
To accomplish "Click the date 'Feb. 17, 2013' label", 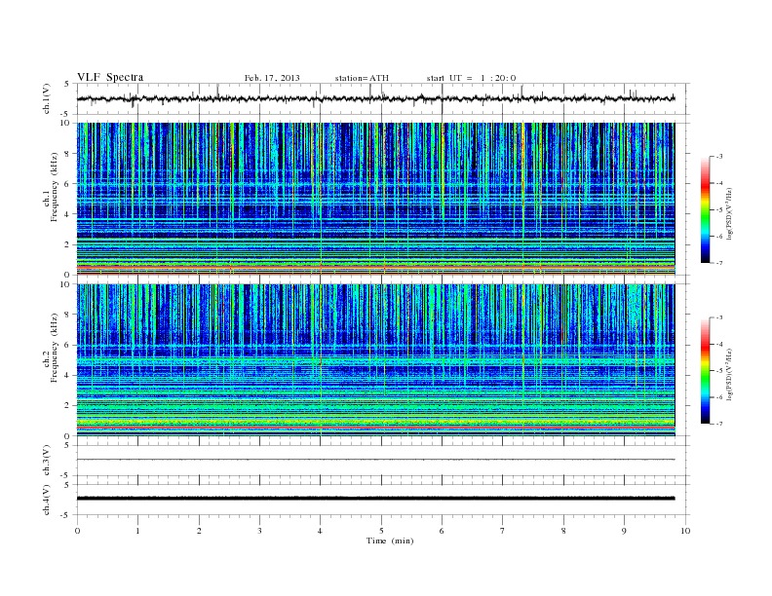I will pyautogui.click(x=272, y=78).
